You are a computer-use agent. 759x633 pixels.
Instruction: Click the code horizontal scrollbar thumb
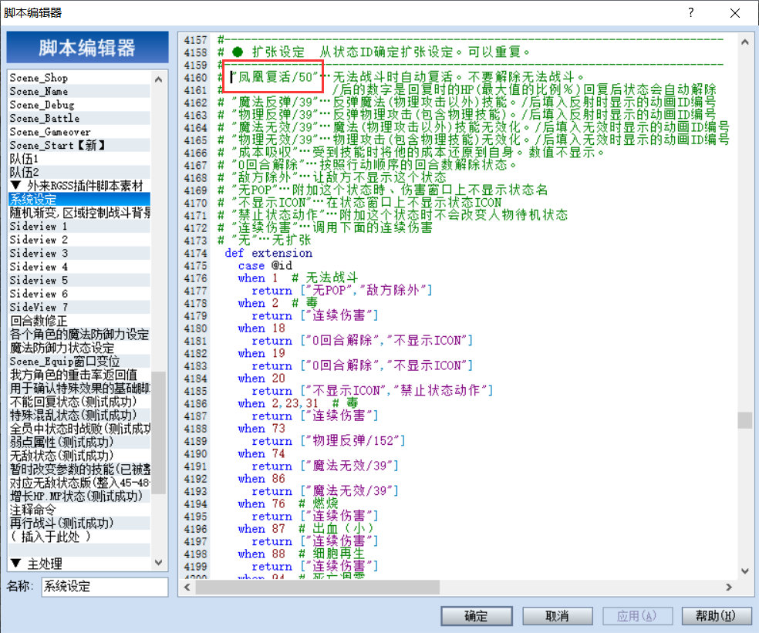click(x=318, y=587)
